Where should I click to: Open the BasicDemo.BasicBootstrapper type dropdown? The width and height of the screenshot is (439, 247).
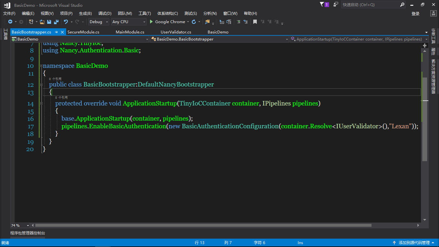pos(219,39)
